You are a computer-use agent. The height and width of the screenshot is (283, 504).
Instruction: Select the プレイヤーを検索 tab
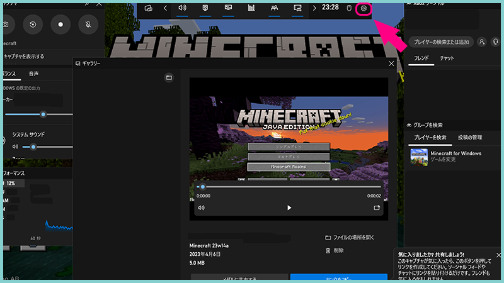pos(430,137)
